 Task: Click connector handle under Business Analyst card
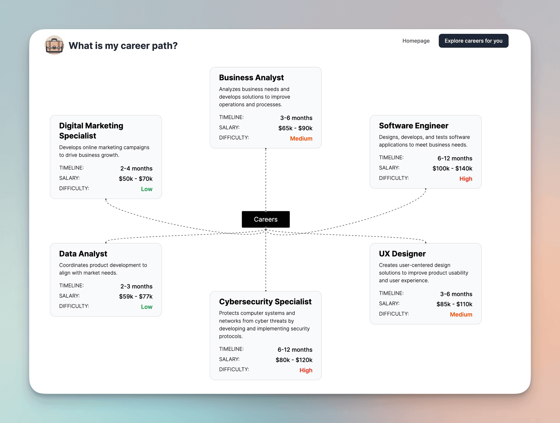[266, 149]
